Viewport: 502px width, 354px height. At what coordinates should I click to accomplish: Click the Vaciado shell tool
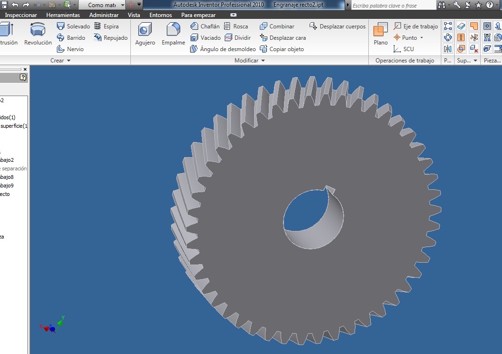[x=205, y=38]
